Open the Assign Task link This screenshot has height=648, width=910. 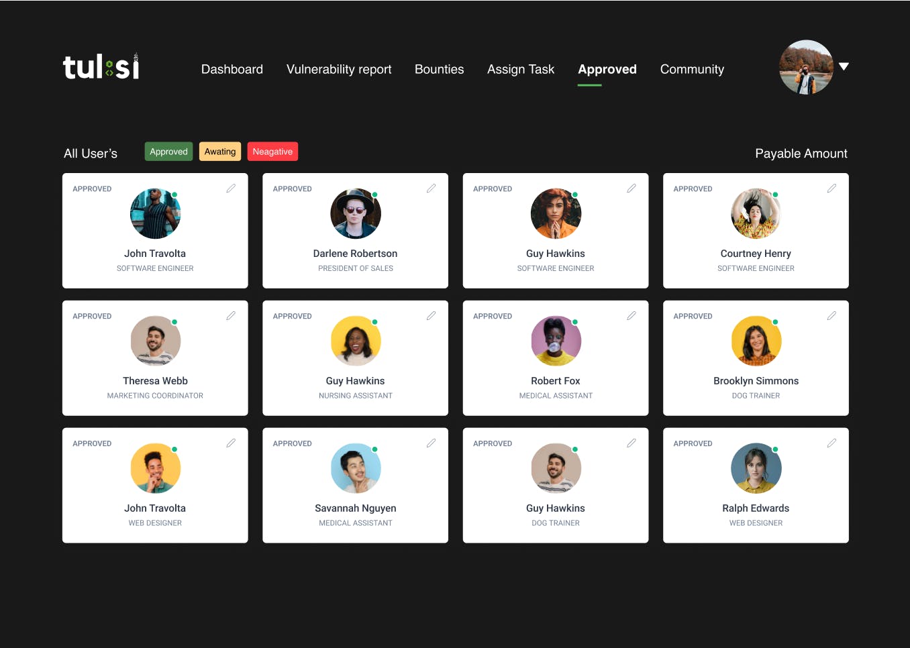click(521, 69)
